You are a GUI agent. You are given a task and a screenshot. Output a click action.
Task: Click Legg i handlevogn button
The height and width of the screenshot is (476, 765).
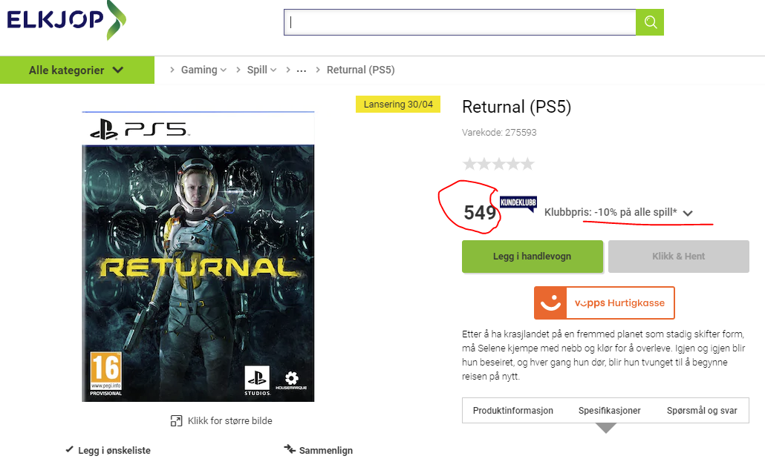533,257
